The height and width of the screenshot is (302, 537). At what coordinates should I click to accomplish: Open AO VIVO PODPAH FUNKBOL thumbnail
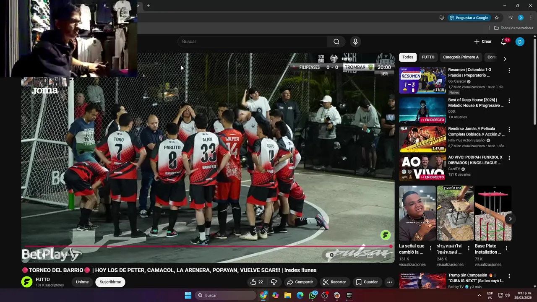click(x=422, y=167)
